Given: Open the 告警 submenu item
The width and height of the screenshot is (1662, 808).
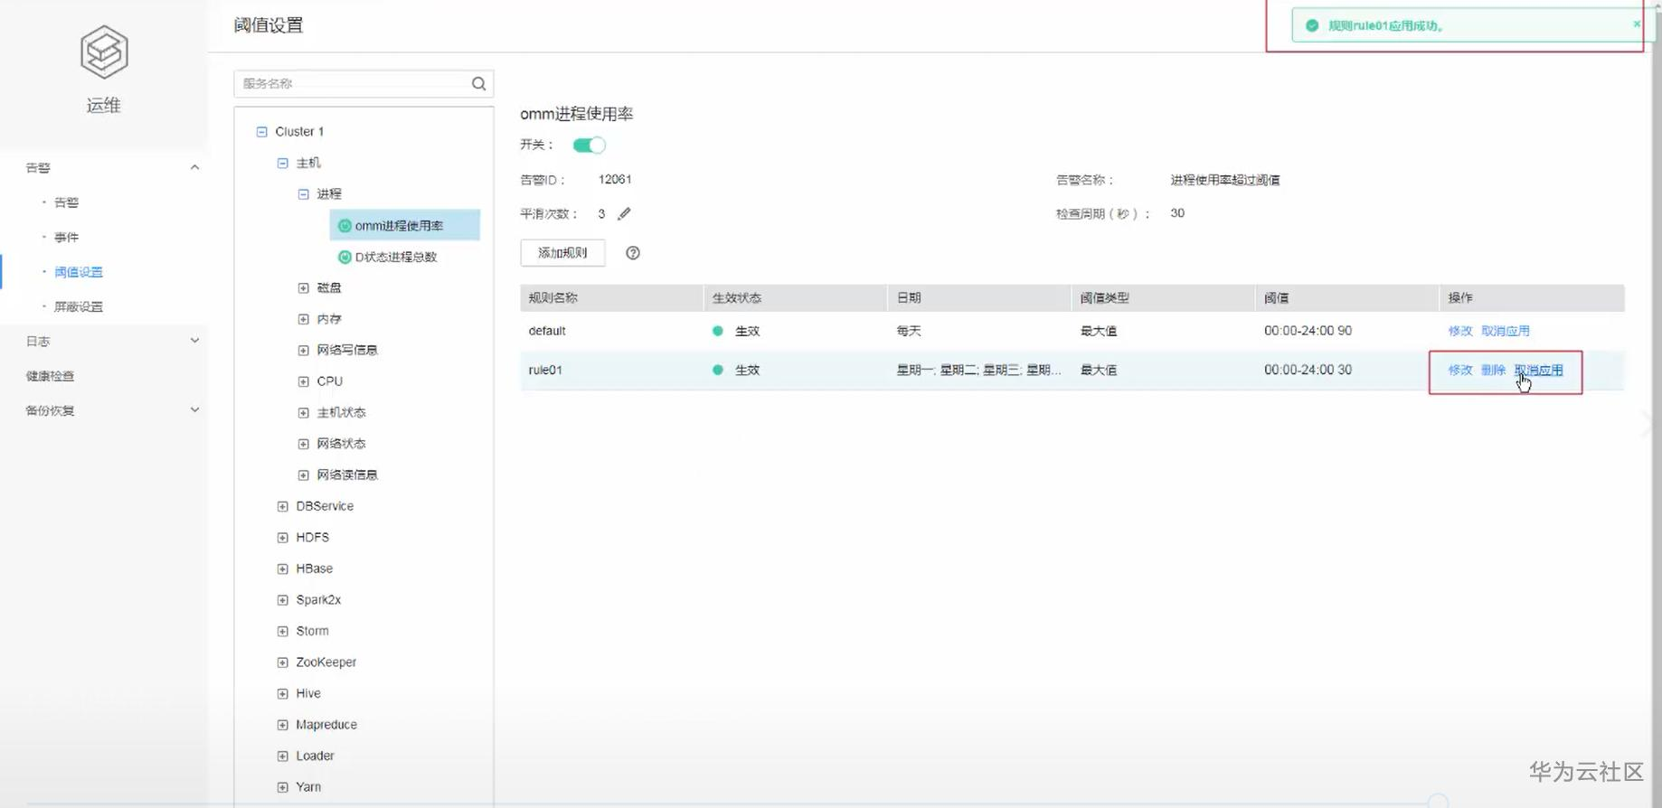Looking at the screenshot, I should click(66, 202).
